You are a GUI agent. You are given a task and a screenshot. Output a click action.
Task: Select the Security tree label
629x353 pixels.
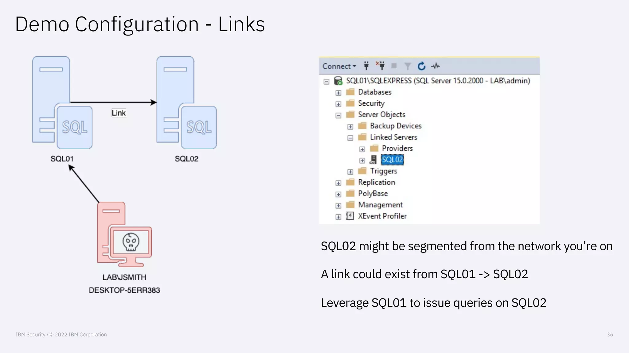[371, 104]
